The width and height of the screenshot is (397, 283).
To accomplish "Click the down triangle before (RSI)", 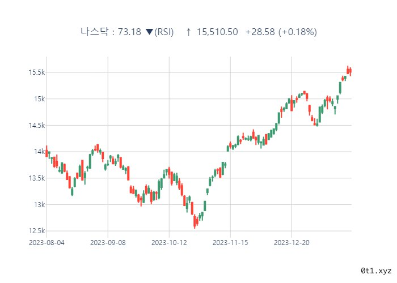I will tap(149, 32).
